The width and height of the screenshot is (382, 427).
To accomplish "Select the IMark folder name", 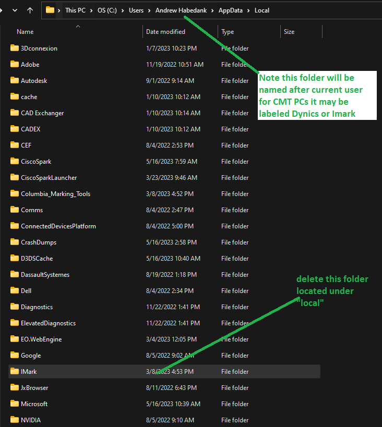I will (29, 371).
